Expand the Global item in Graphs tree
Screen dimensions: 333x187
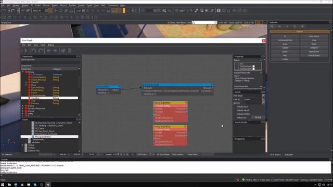[x=23, y=145]
